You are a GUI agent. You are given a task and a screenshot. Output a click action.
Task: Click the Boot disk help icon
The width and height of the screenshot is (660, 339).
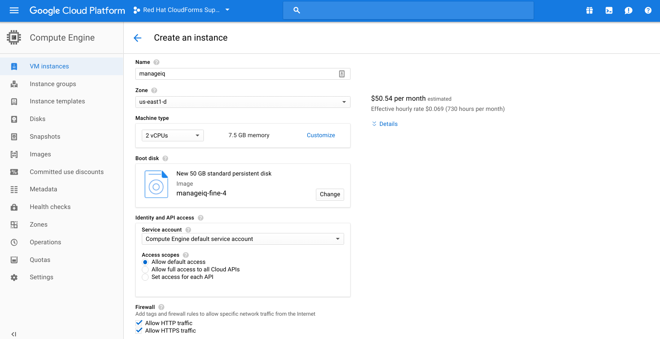coord(165,158)
